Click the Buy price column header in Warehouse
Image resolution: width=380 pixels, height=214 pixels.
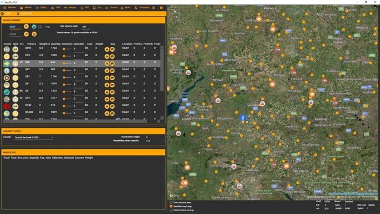(x=23, y=158)
